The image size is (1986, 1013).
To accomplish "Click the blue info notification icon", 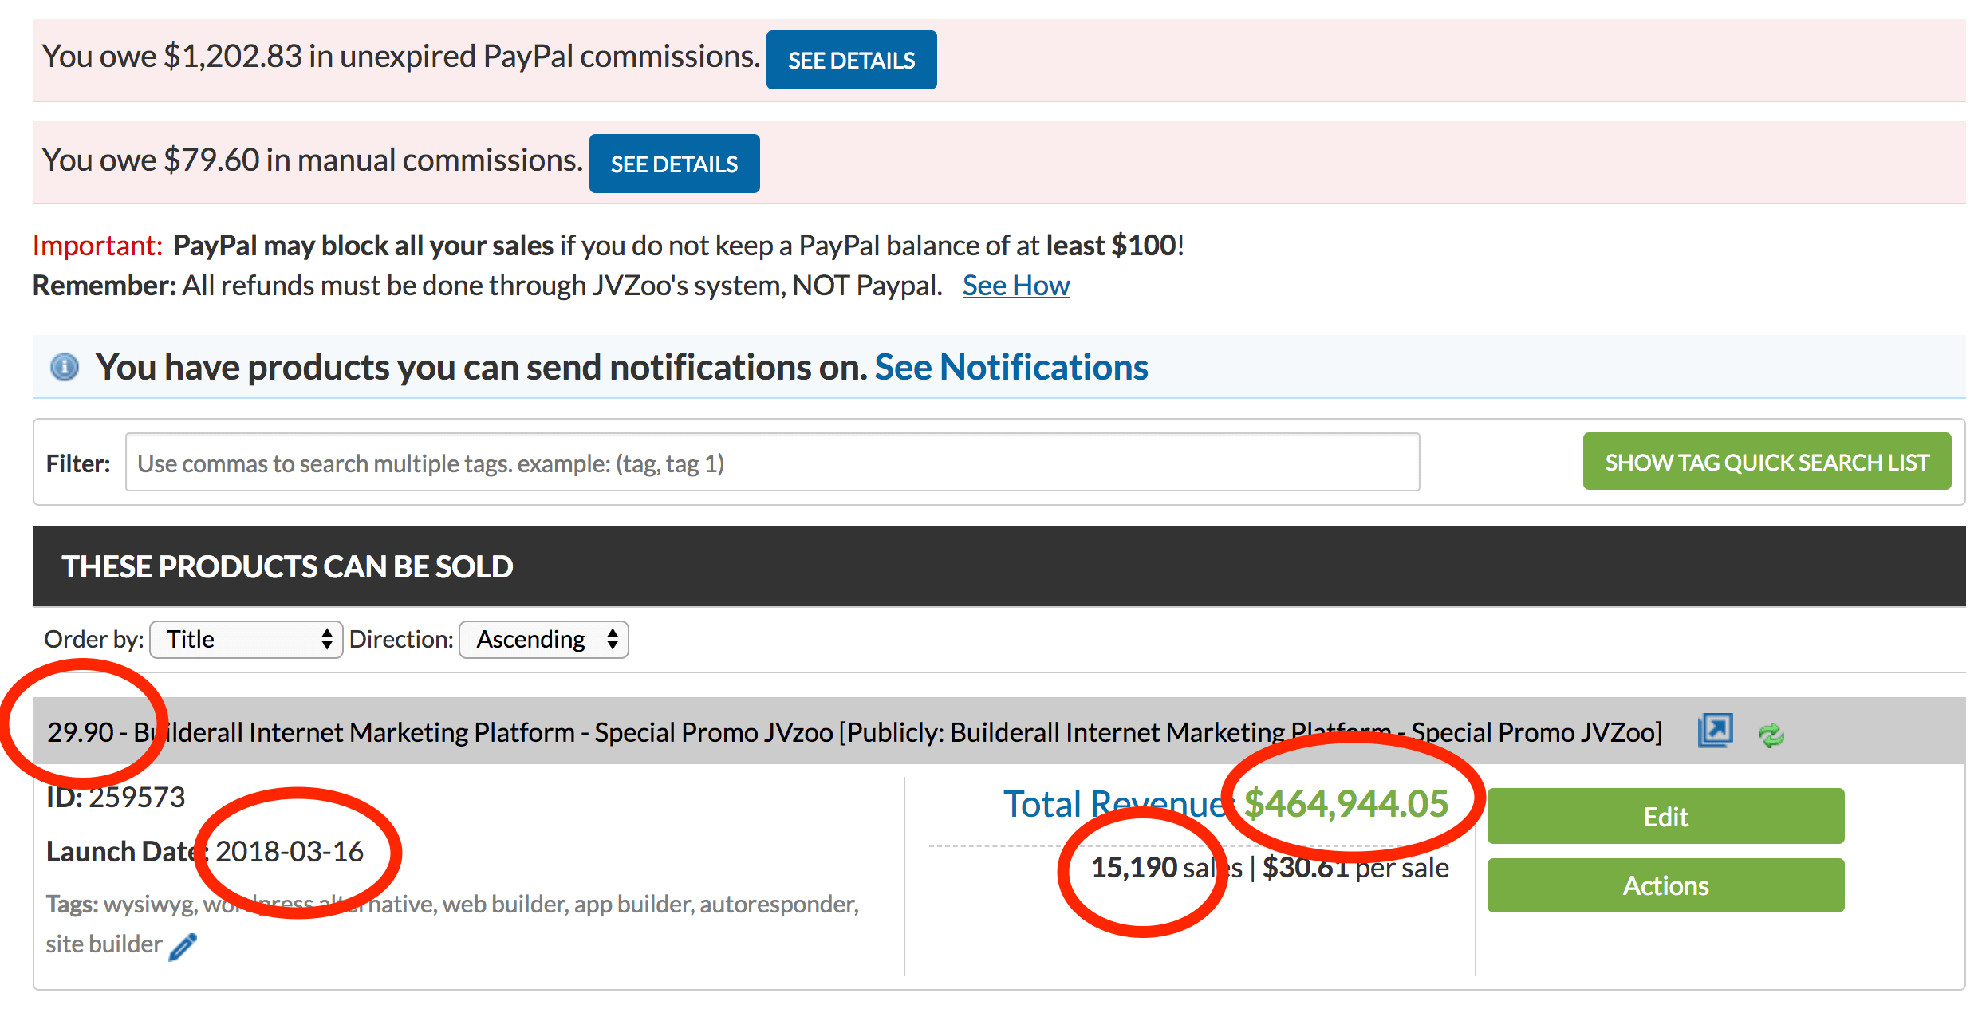I will (x=65, y=368).
